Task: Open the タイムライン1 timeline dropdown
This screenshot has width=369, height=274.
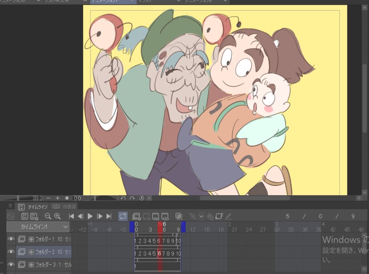Action: pos(38,227)
